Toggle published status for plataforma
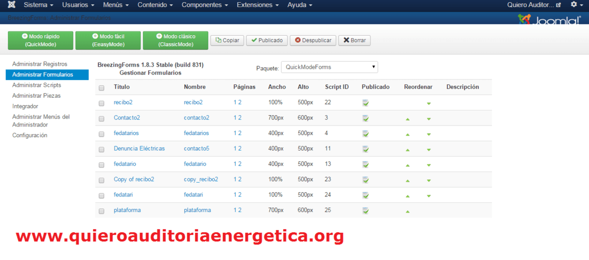The height and width of the screenshot is (260, 589). click(x=366, y=210)
